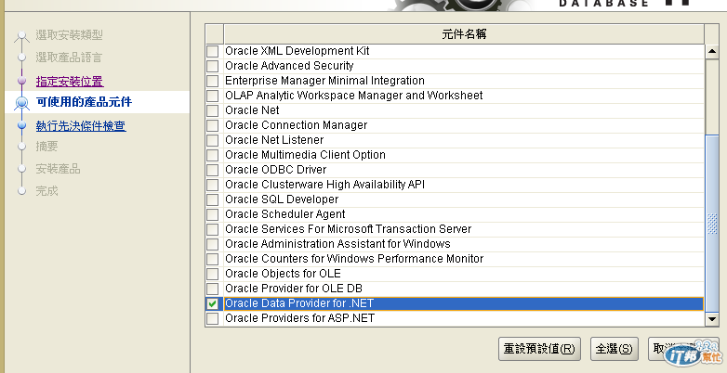Click the 元件名稱 column header
Screen dimensions: 727x373
[464, 33]
